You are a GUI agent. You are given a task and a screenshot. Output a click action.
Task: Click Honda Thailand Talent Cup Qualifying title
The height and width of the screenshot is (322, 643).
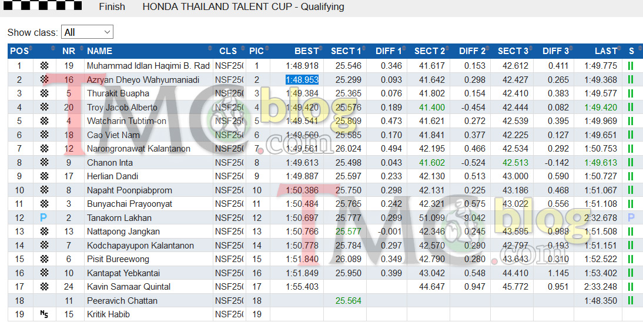point(243,6)
